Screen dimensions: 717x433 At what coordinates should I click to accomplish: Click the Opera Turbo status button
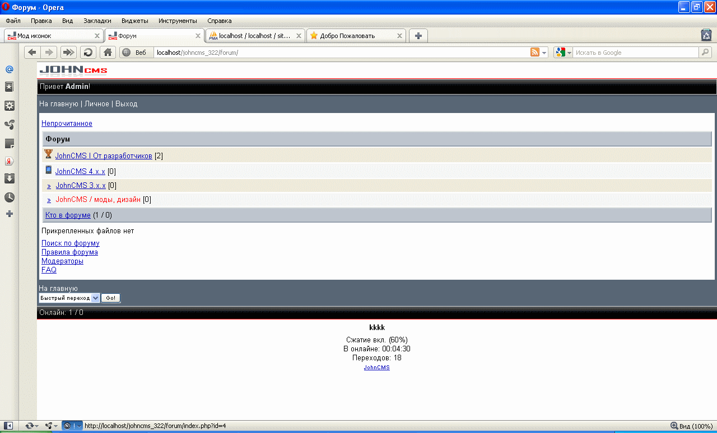[x=72, y=426]
